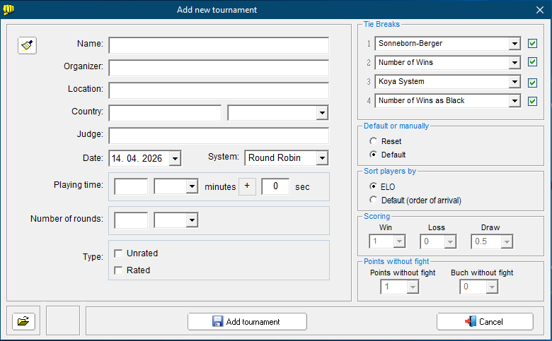Open the Number of Wins as Black dropdown
This screenshot has height=341, width=552.
click(x=514, y=101)
